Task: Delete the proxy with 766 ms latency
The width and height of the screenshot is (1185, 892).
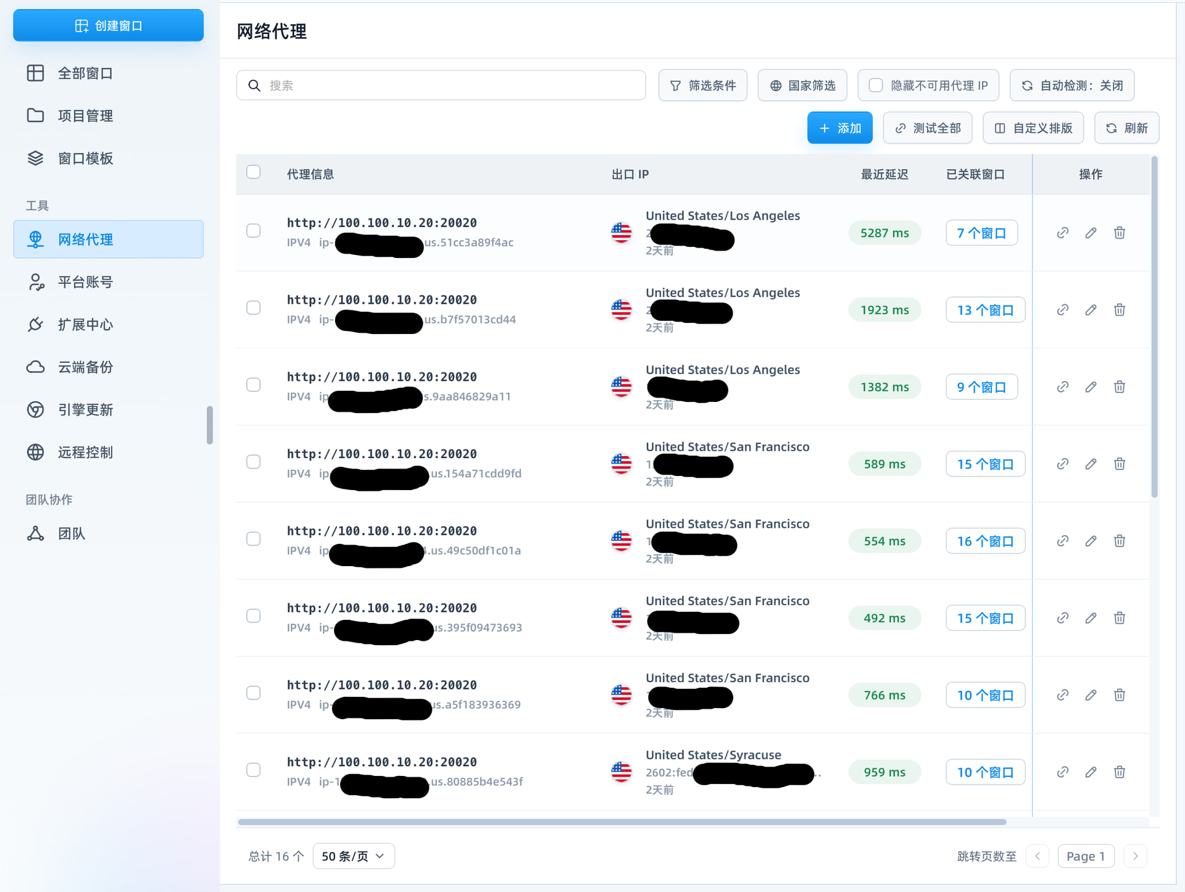Action: click(1119, 695)
